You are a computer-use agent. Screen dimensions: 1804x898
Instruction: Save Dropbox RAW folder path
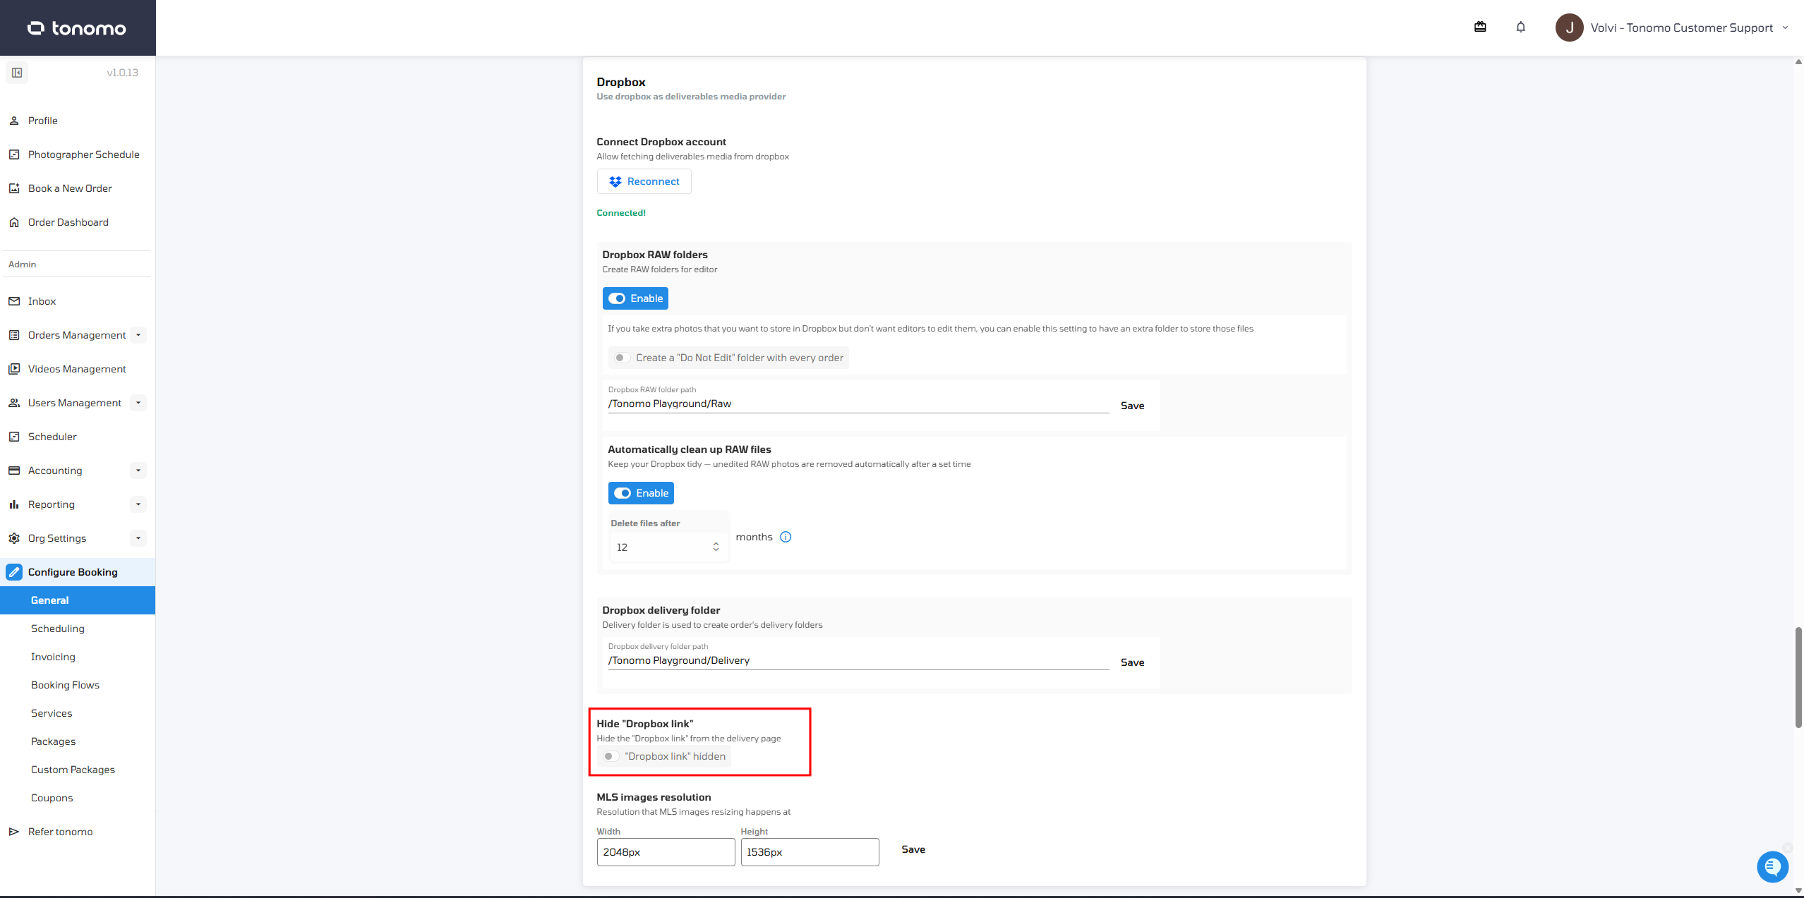[1132, 406]
